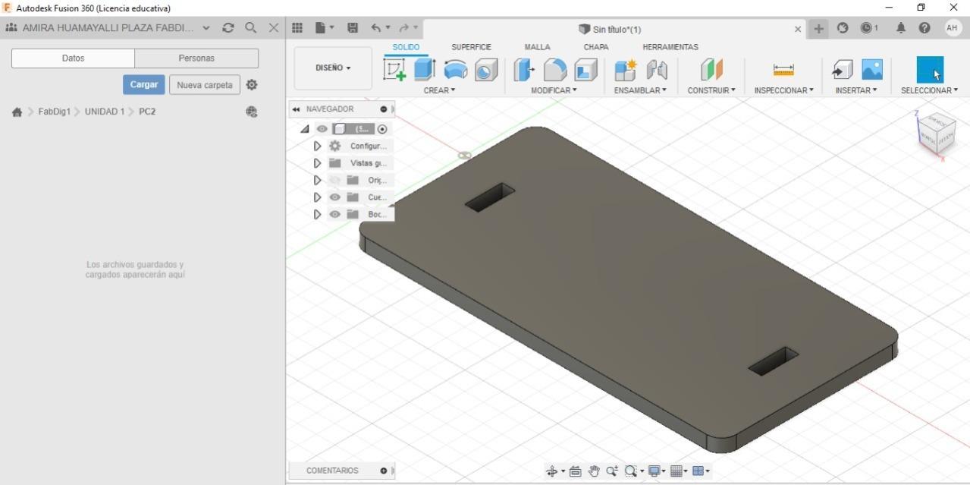The width and height of the screenshot is (970, 485).
Task: Open the display settings dropdown
Action: [x=656, y=471]
